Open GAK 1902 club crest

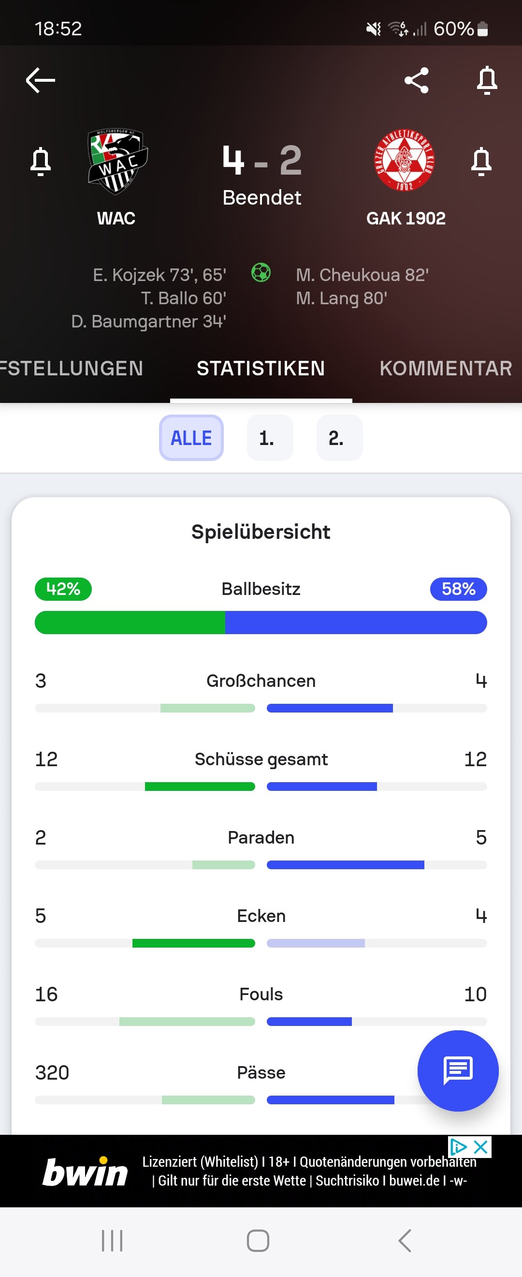[x=405, y=160]
